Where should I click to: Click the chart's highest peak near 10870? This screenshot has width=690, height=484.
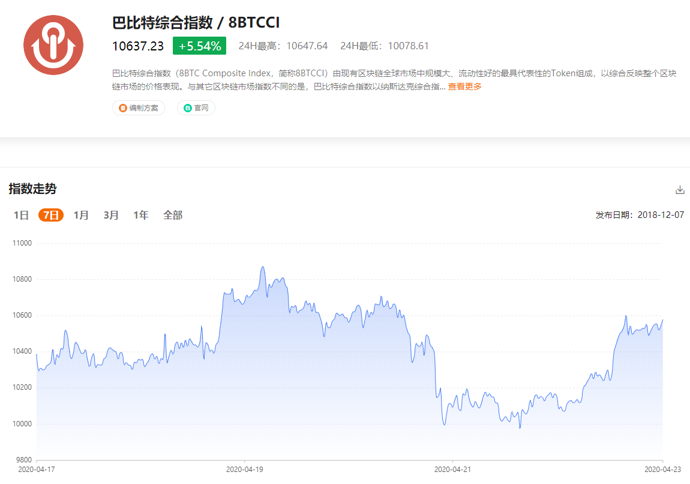coord(263,267)
